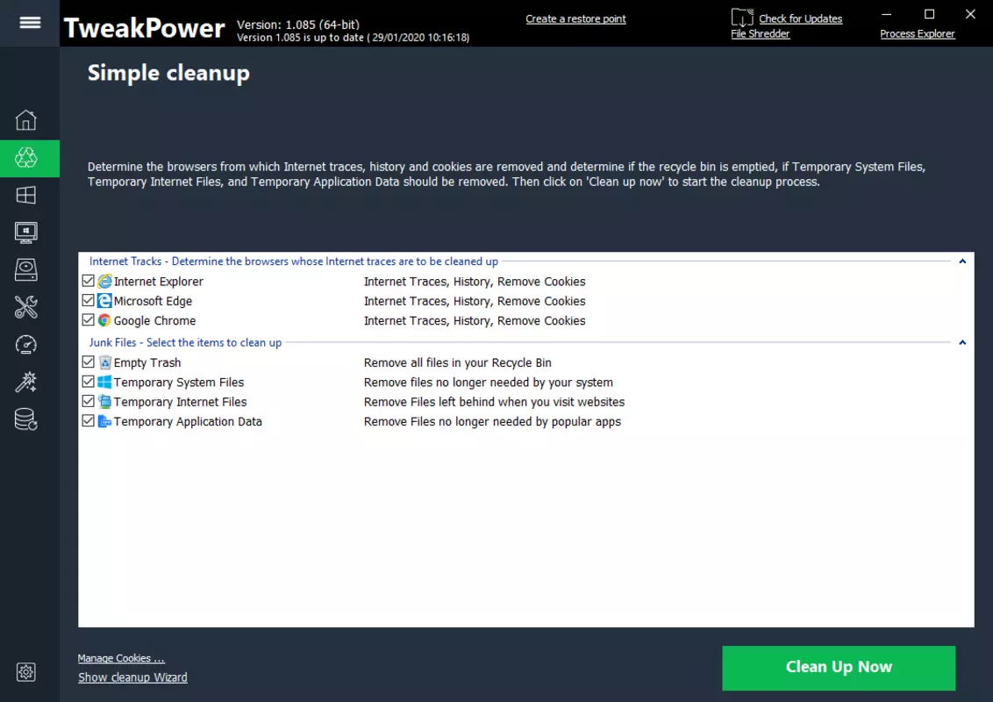Screen dimensions: 993x702
Task: Minimize the TweakPower window
Action: point(887,14)
